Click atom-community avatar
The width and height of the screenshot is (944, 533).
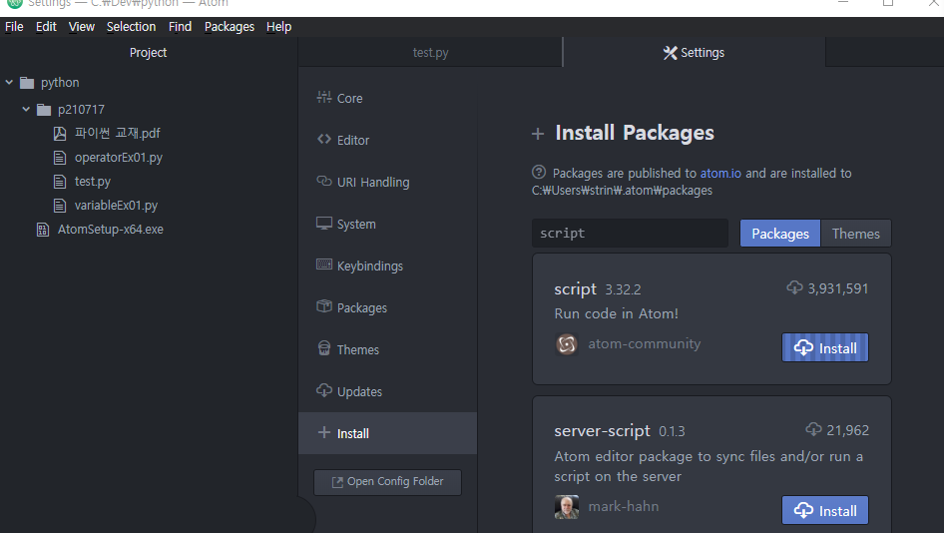pos(567,344)
